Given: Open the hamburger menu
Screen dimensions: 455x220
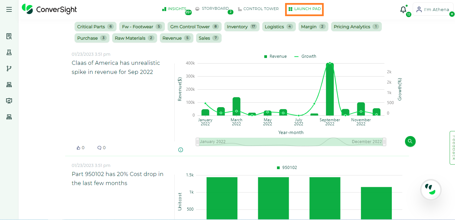Looking at the screenshot, I should pyautogui.click(x=9, y=9).
